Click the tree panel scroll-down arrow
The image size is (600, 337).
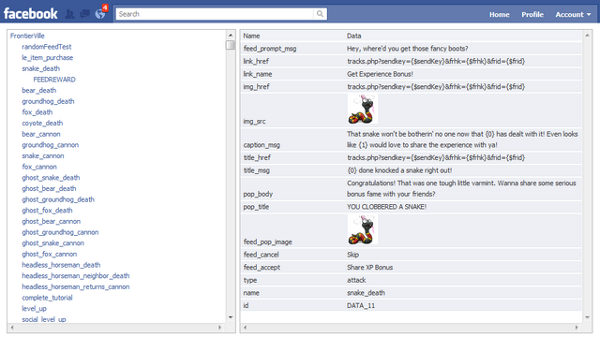pos(231,317)
